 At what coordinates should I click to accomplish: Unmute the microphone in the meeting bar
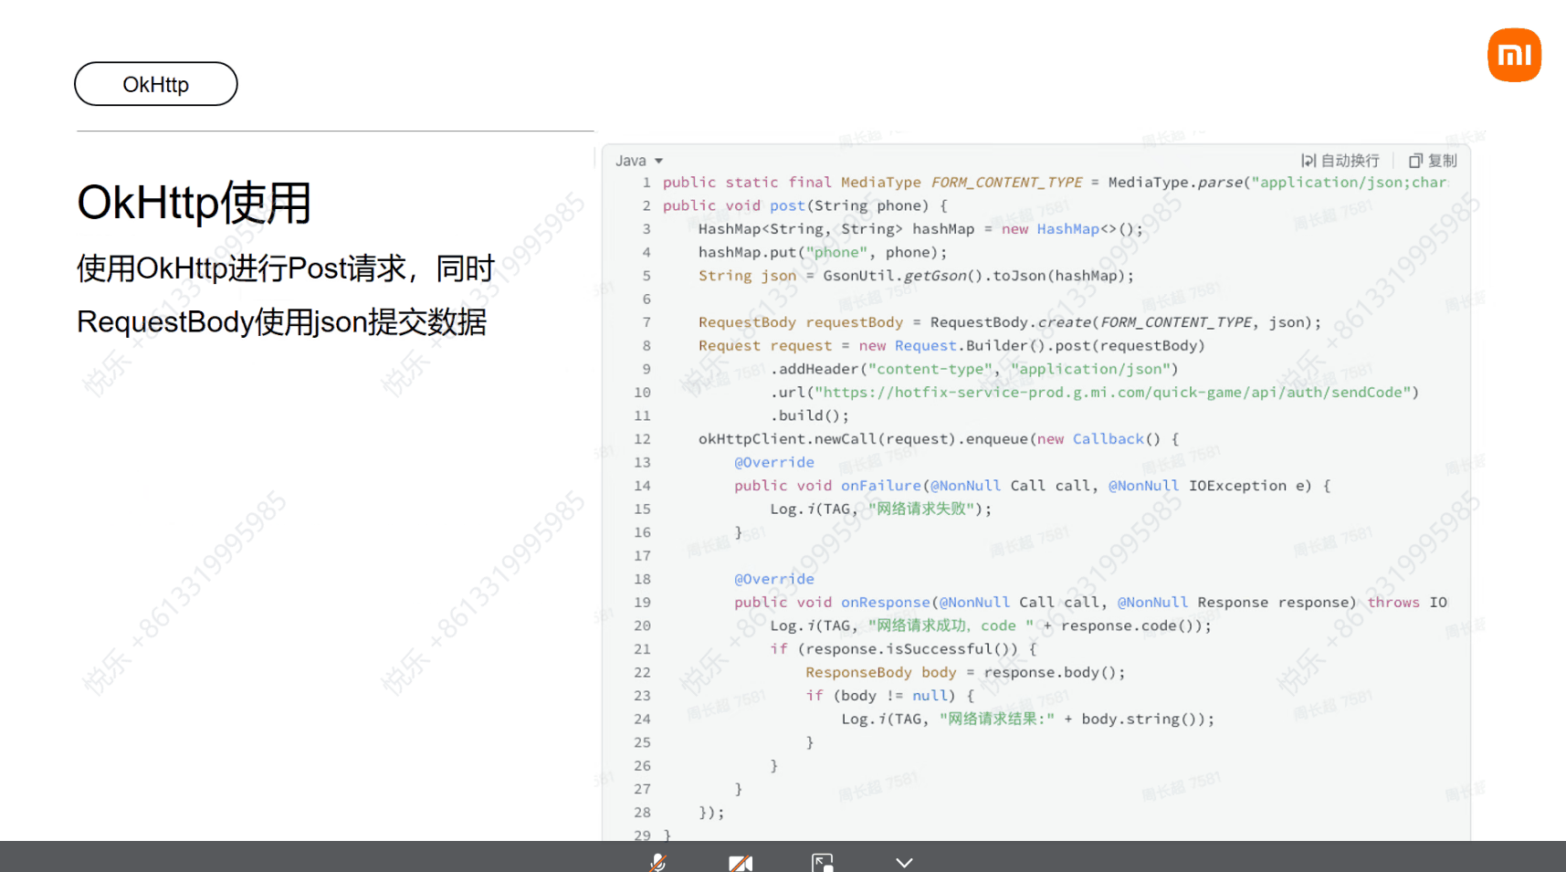[657, 863]
